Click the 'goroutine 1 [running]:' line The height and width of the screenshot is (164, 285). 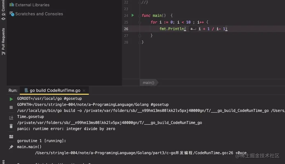[41, 141]
